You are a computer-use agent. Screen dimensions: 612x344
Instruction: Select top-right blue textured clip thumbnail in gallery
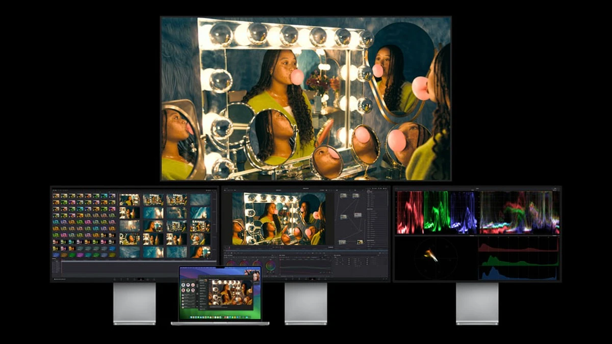pos(200,199)
